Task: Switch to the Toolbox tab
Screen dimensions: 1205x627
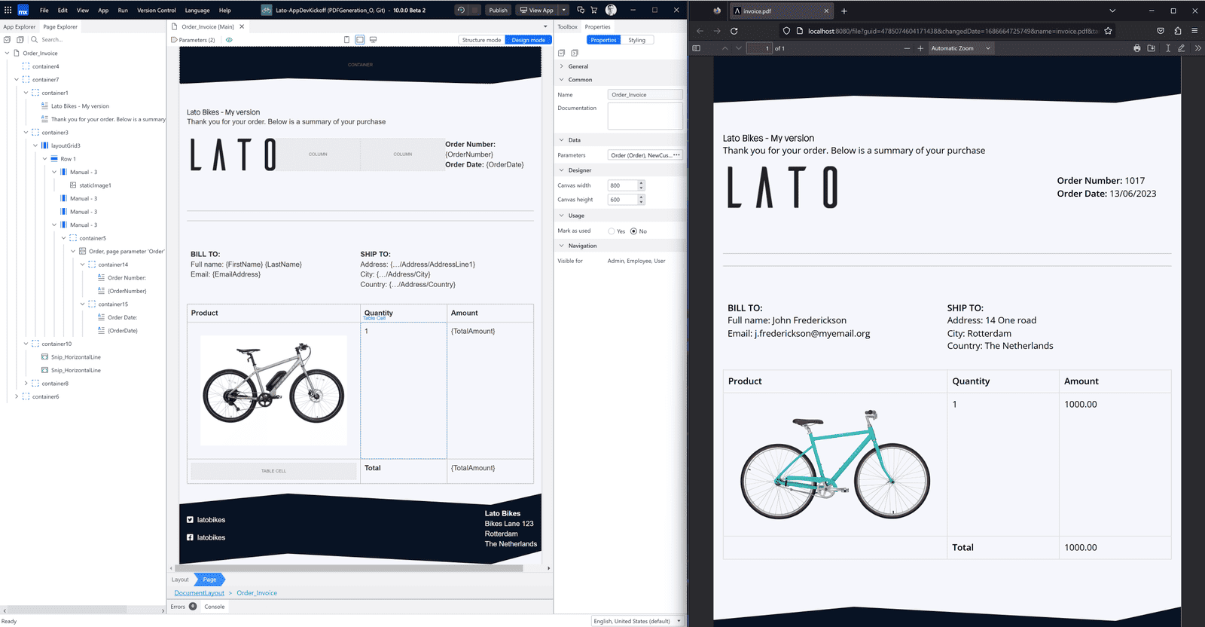Action: 568,26
